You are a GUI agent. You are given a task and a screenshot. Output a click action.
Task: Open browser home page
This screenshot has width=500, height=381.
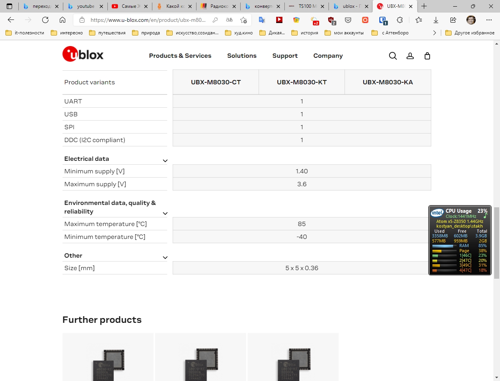coord(62,20)
